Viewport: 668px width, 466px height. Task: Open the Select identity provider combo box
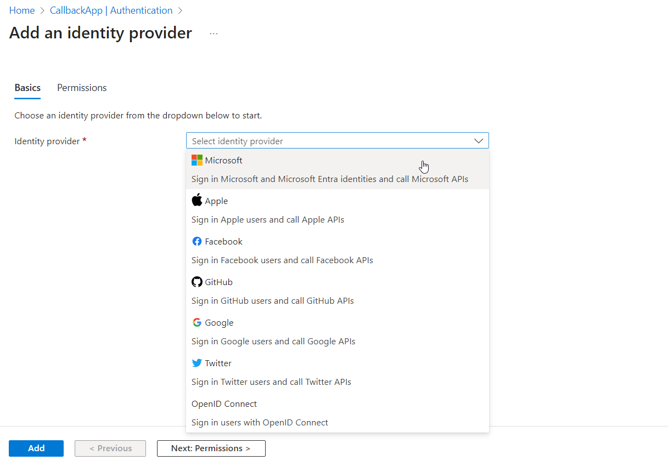337,140
